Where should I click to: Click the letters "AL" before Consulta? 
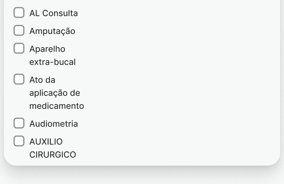tap(34, 13)
